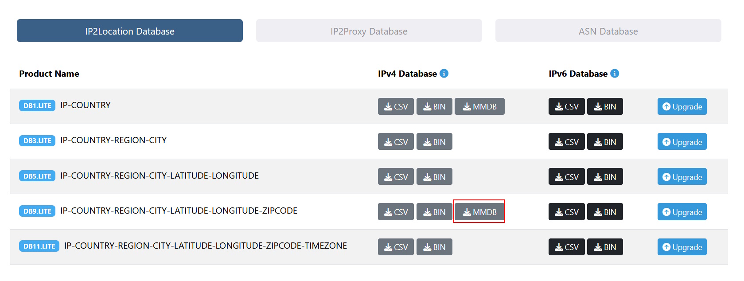
Task: Select product name ending in LONGITUDE-ZIPCODE
Action: (x=179, y=211)
